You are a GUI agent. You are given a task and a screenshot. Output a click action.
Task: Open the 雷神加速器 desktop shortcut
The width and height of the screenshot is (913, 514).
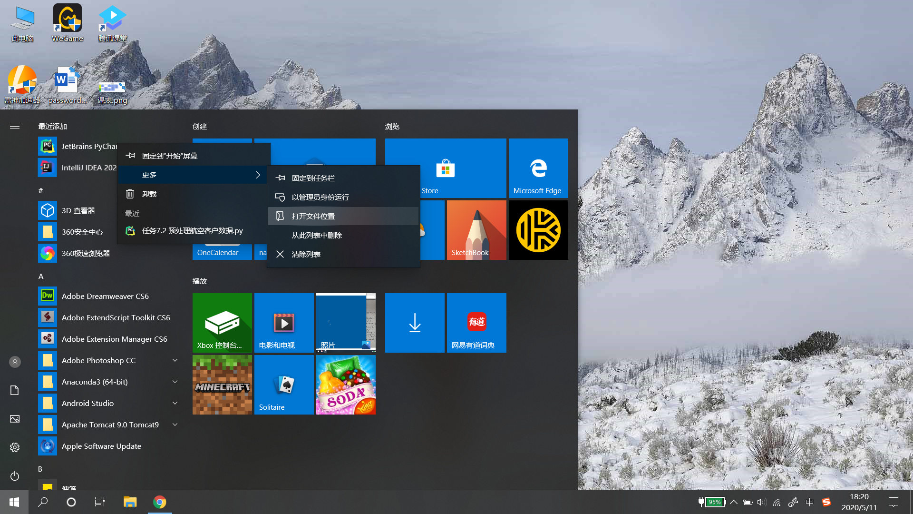pos(22,85)
